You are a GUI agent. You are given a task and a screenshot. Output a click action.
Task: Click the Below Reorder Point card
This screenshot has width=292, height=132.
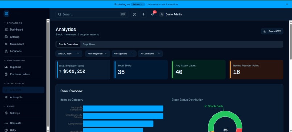(256, 70)
